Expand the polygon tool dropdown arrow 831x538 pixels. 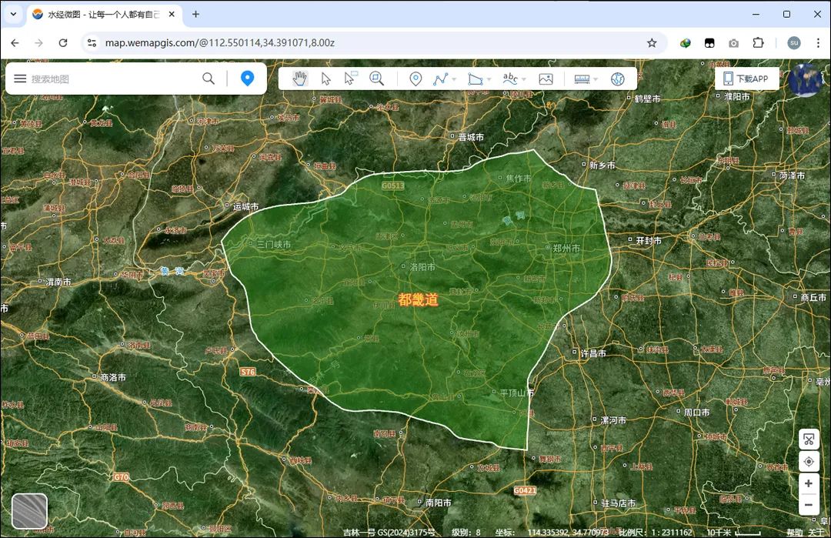(489, 79)
